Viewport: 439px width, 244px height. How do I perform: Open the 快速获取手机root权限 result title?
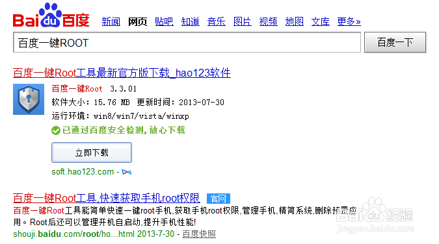coord(107,198)
